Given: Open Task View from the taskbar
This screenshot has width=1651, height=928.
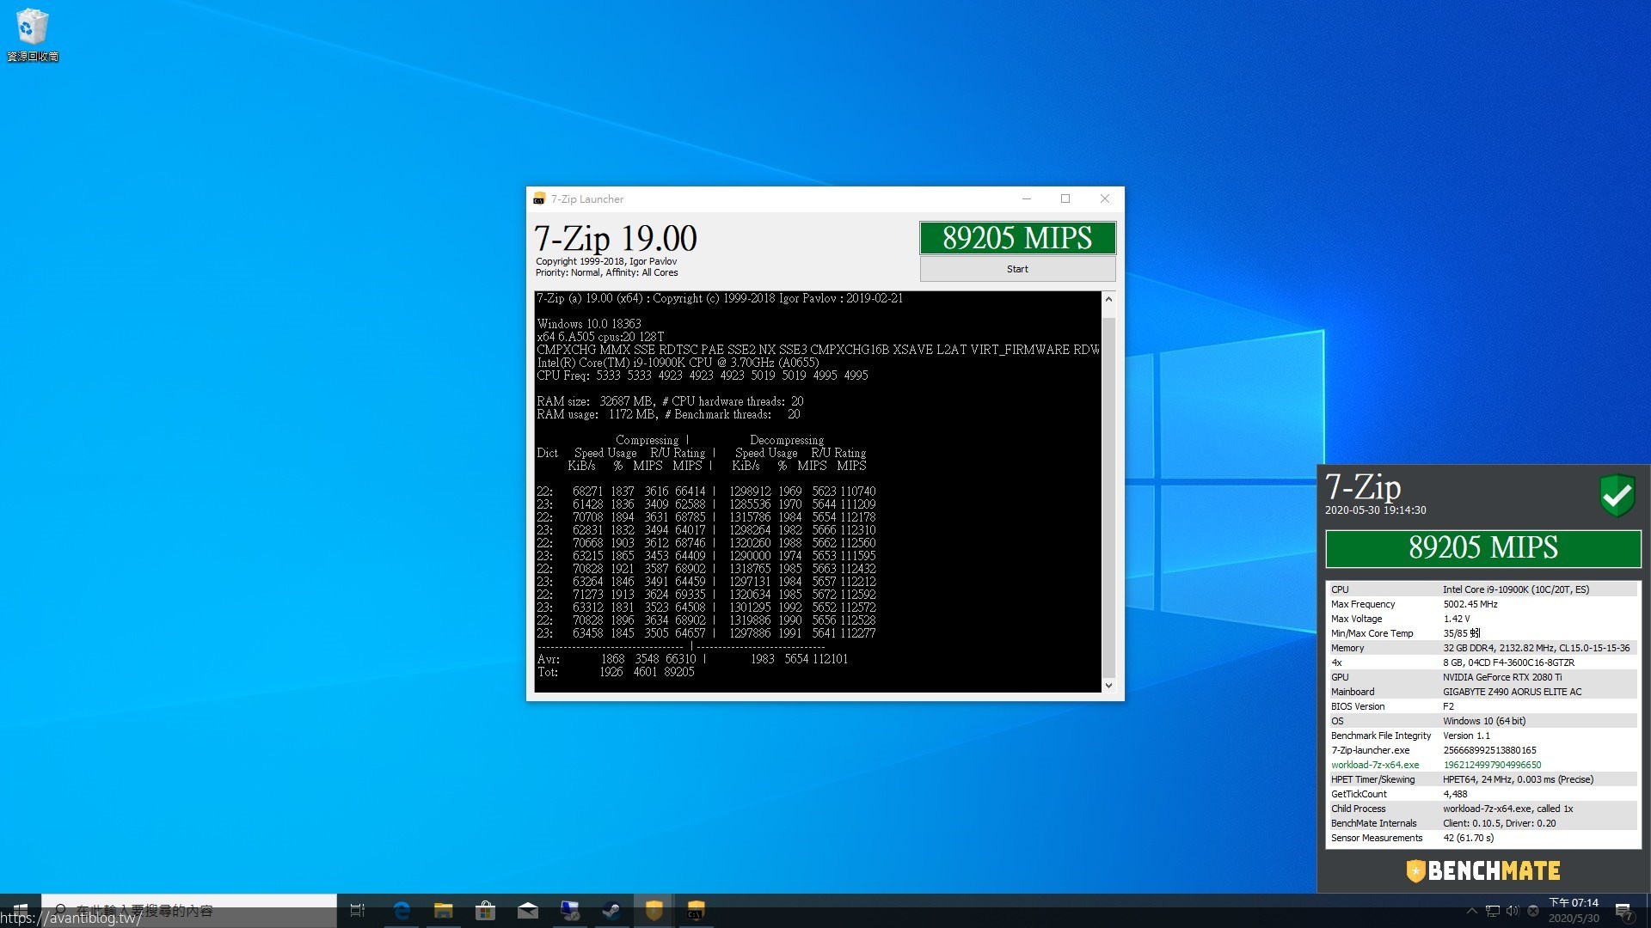Looking at the screenshot, I should coord(358,911).
